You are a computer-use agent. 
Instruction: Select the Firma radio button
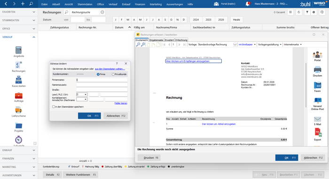point(98,74)
